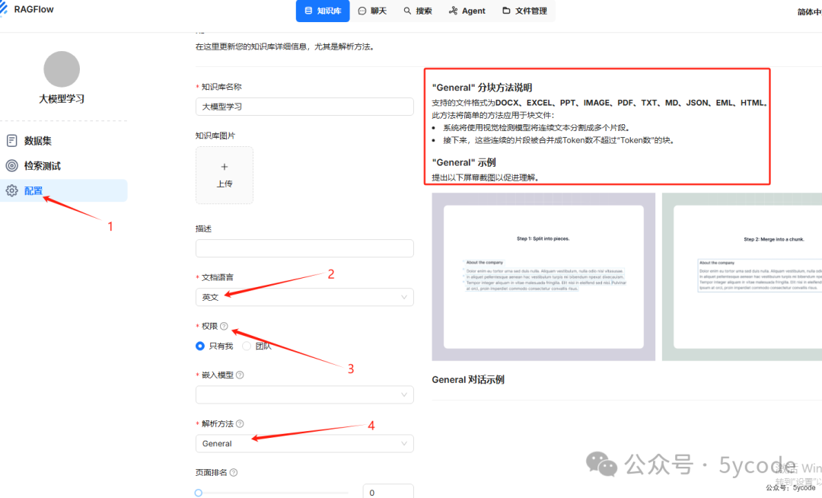The height and width of the screenshot is (498, 822).
Task: Click the chevron of the 文档语言 dropdown
Action: click(x=404, y=297)
